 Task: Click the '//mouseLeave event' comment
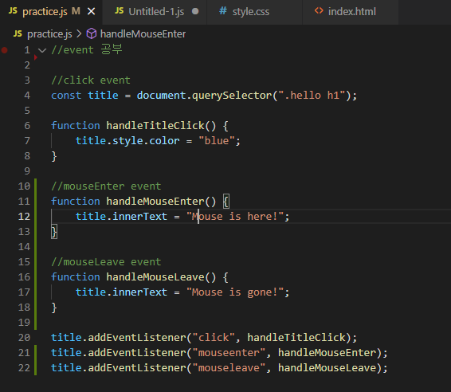coord(106,262)
